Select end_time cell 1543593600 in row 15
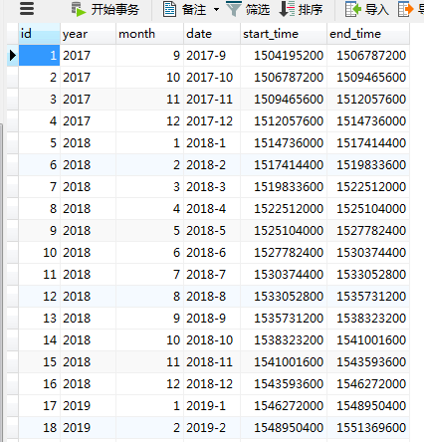Viewport: 424px width, 442px height. click(368, 362)
